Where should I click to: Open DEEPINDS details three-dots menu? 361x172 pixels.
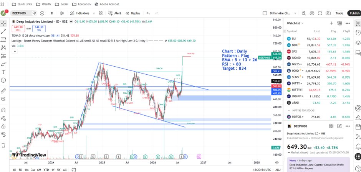[348, 126]
